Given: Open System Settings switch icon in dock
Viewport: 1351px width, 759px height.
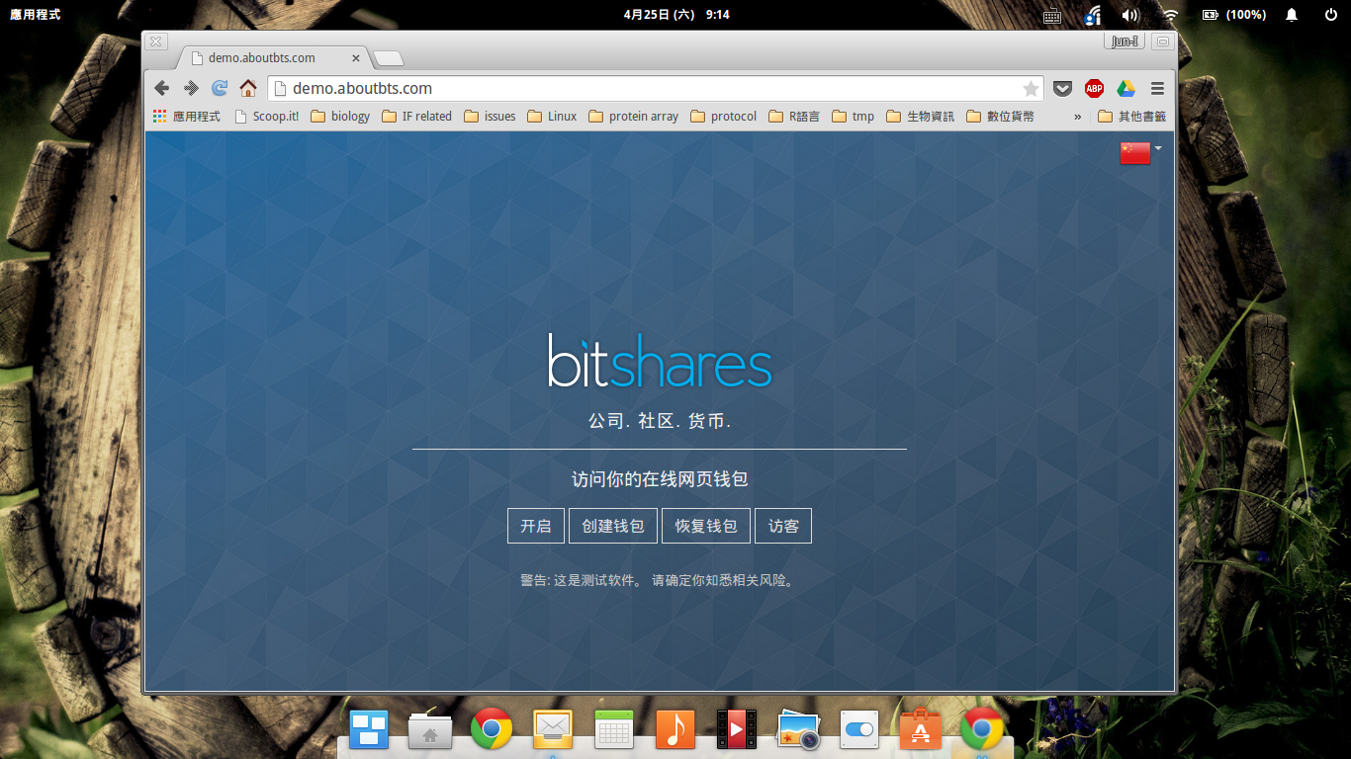Looking at the screenshot, I should tap(859, 729).
